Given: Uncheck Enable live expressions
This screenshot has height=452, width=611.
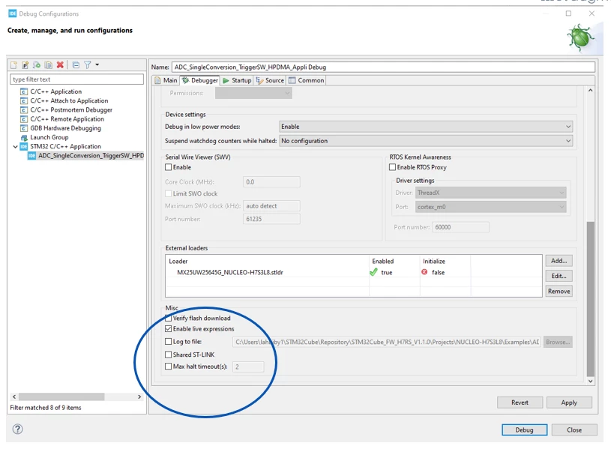Looking at the screenshot, I should [x=169, y=329].
